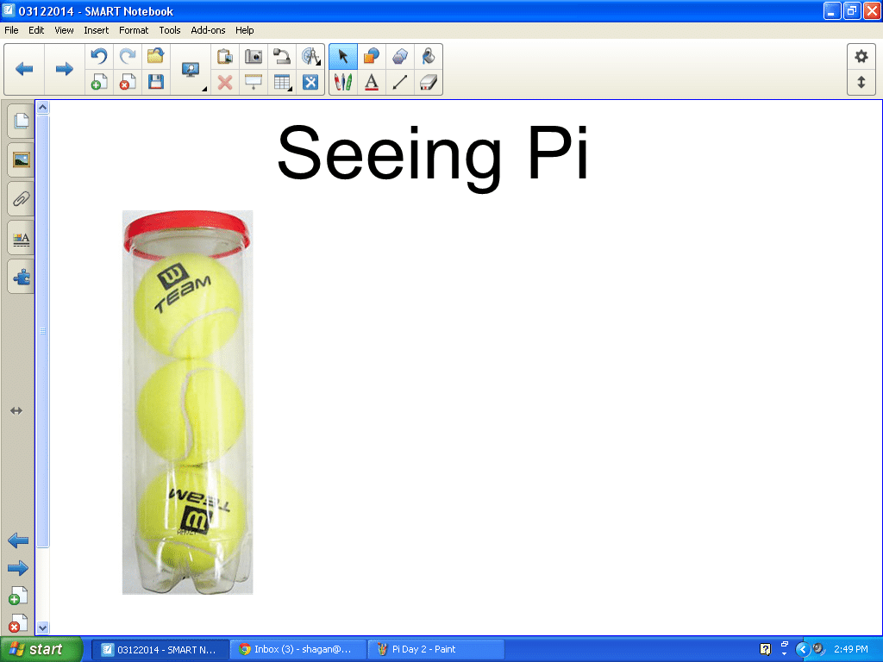Select the tennis ball can image

[x=187, y=403]
